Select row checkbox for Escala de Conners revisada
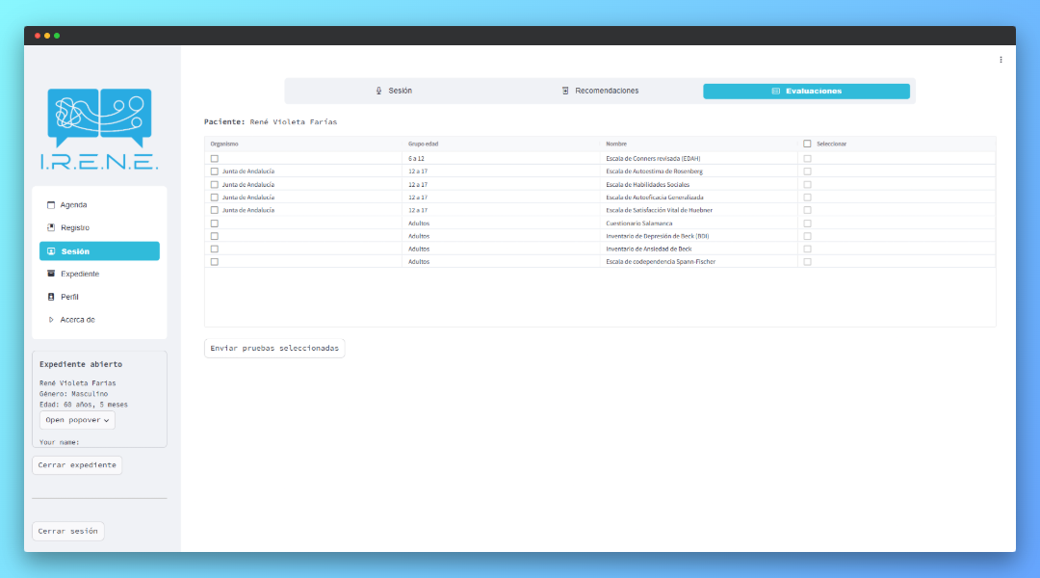 tap(215, 158)
